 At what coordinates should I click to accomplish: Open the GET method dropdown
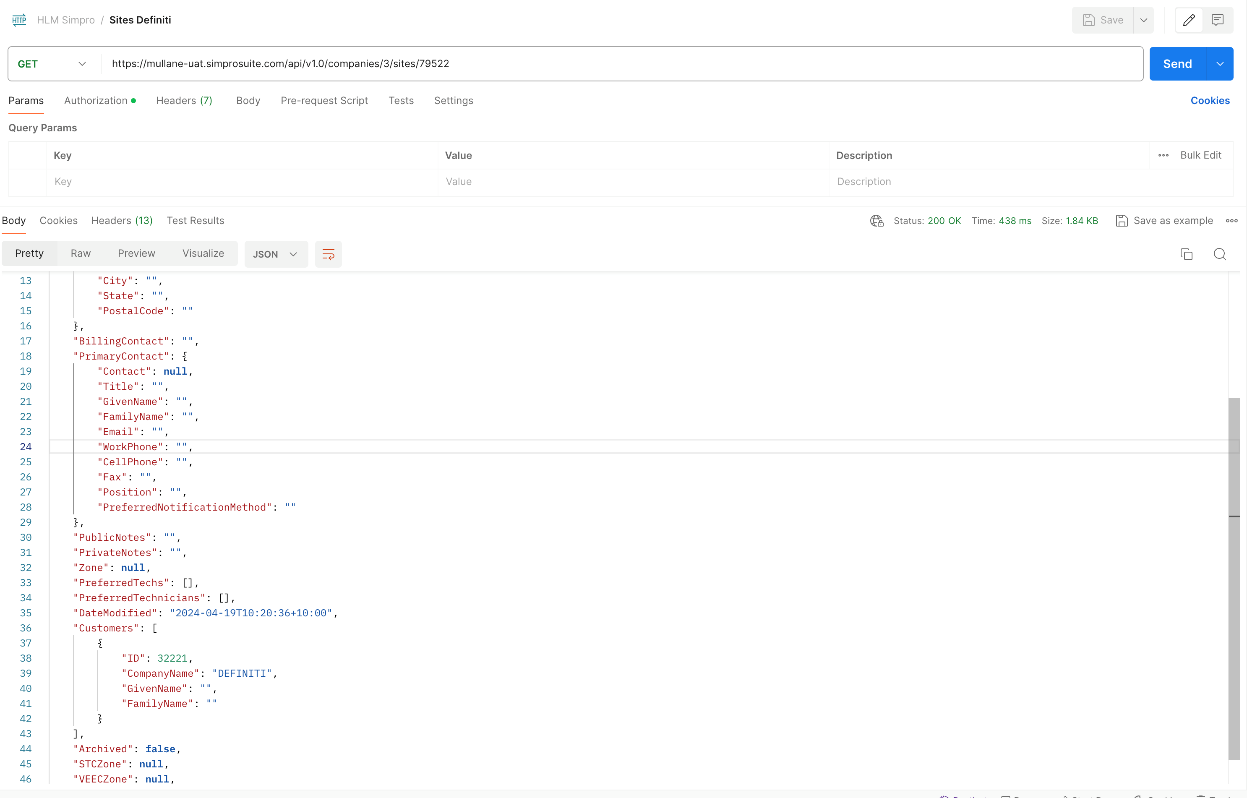click(x=52, y=64)
